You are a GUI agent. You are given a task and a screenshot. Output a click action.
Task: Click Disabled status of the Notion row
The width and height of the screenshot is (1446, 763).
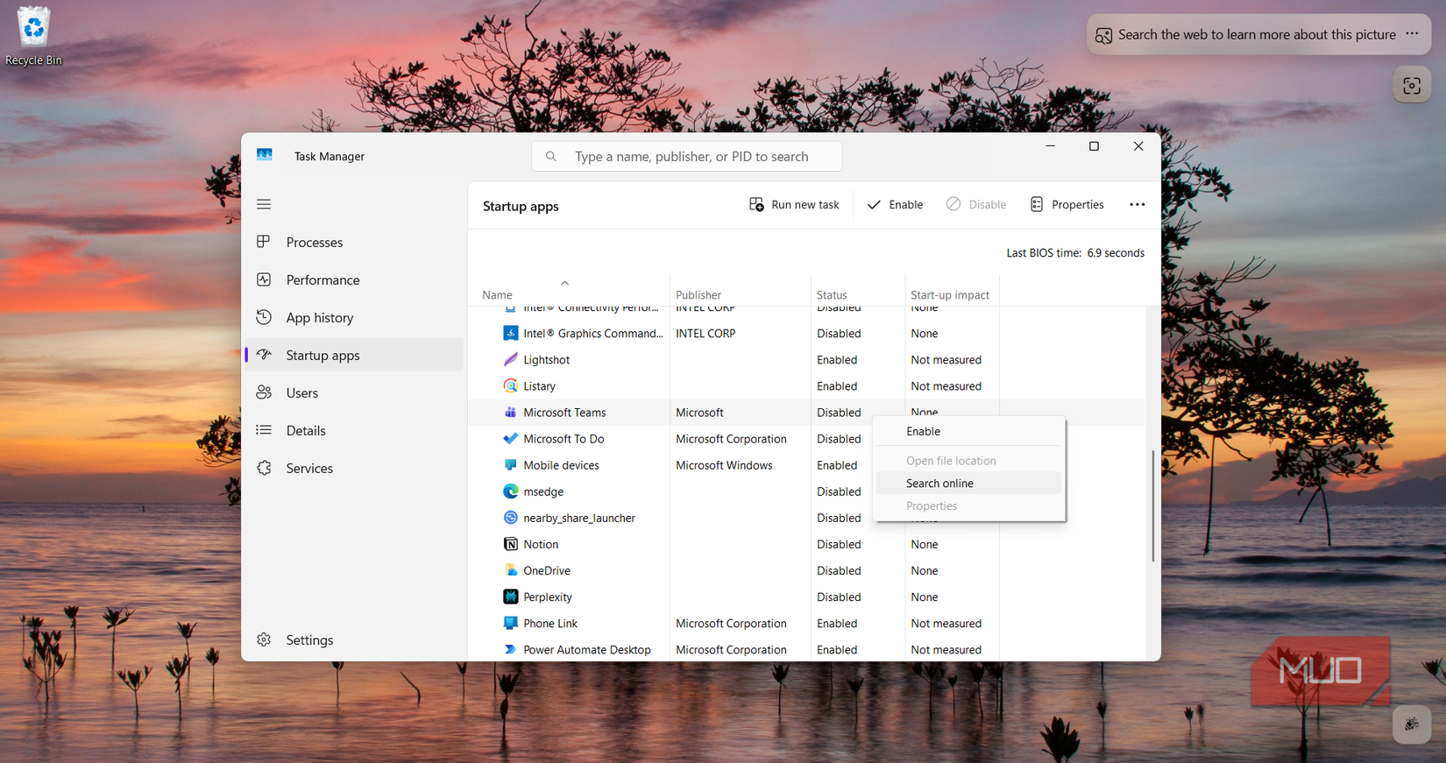(839, 544)
